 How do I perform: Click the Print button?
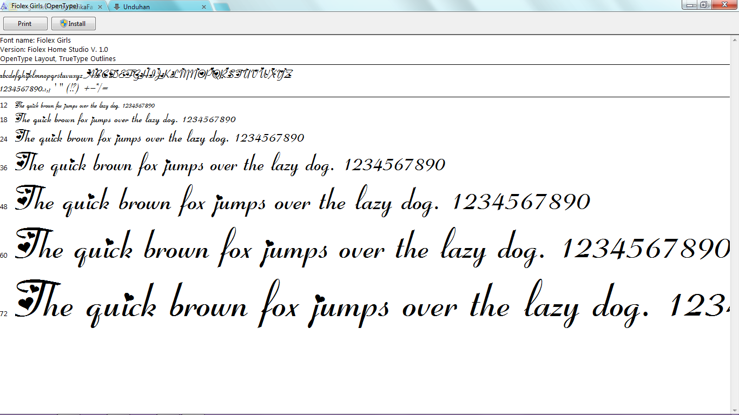coord(25,23)
